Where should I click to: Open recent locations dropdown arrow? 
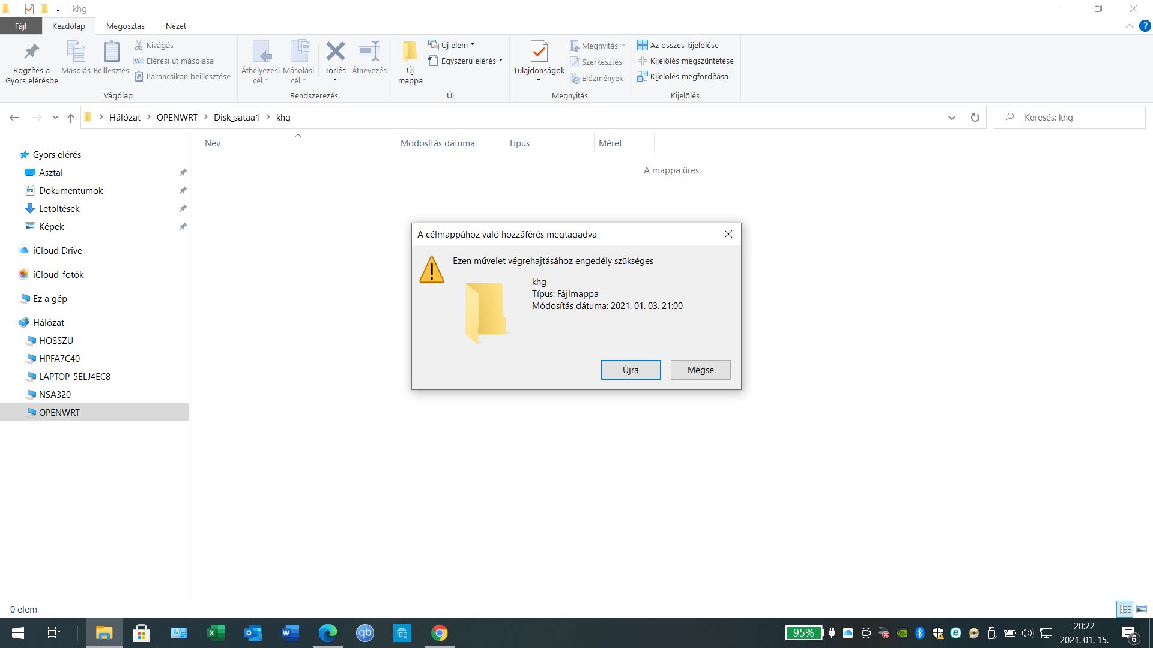coord(55,118)
